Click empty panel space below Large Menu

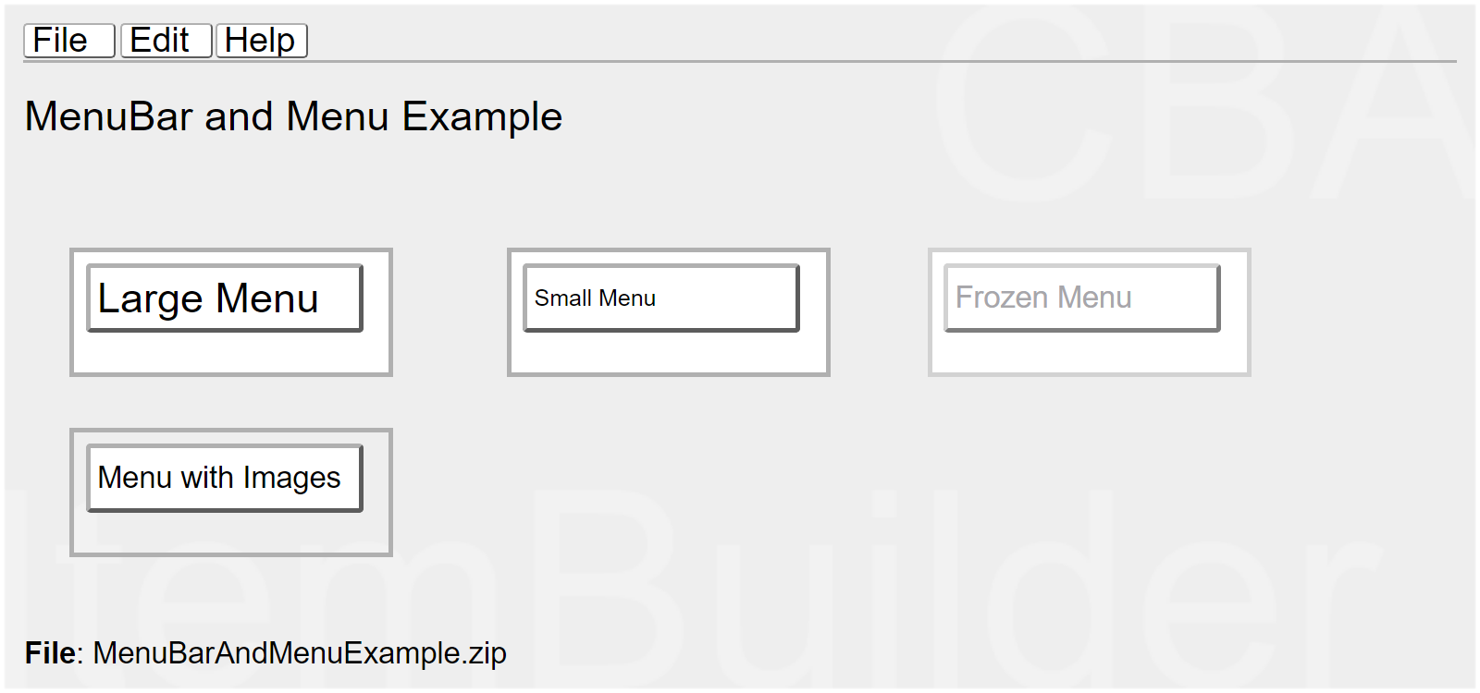231,353
